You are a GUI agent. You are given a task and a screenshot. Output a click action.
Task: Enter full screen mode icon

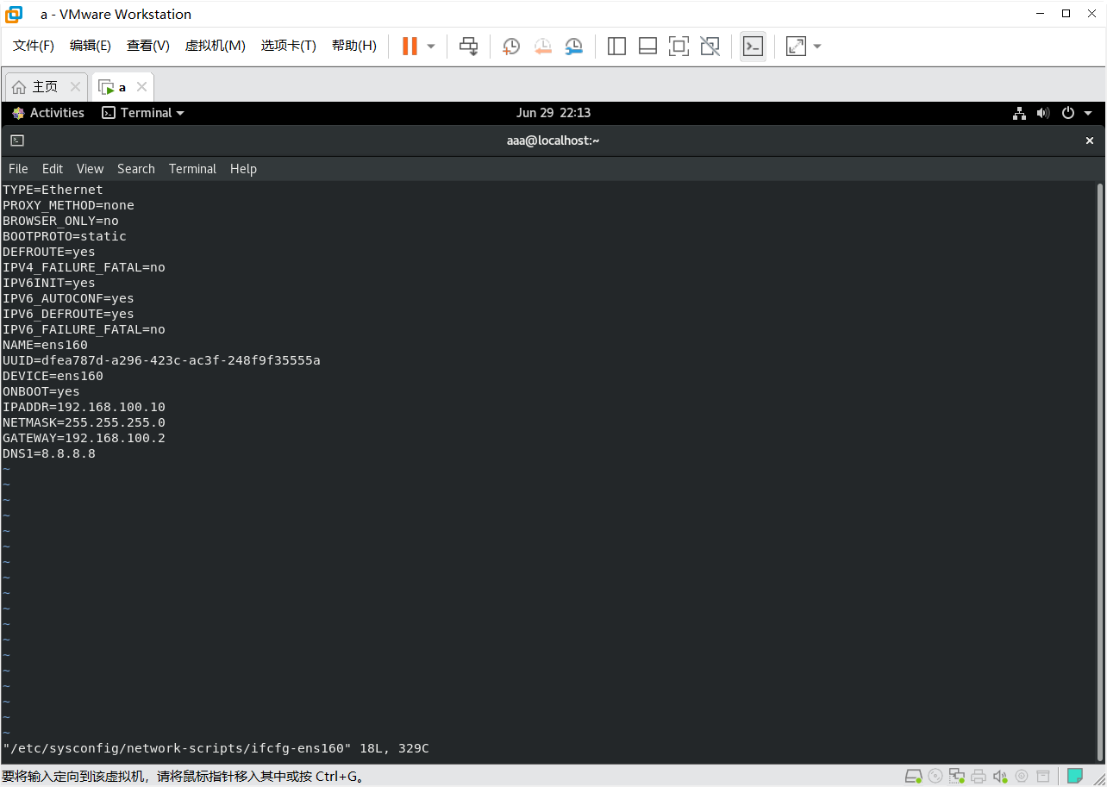(679, 47)
